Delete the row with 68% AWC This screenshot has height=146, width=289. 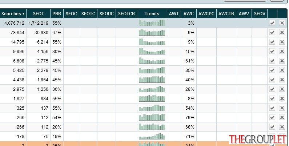coord(282,127)
